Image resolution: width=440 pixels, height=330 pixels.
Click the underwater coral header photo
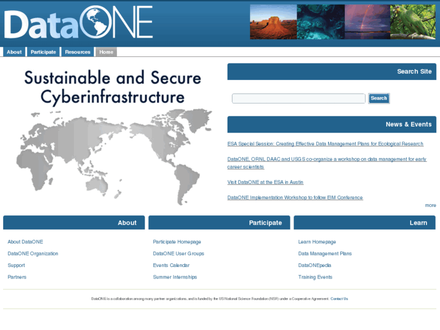click(321, 22)
